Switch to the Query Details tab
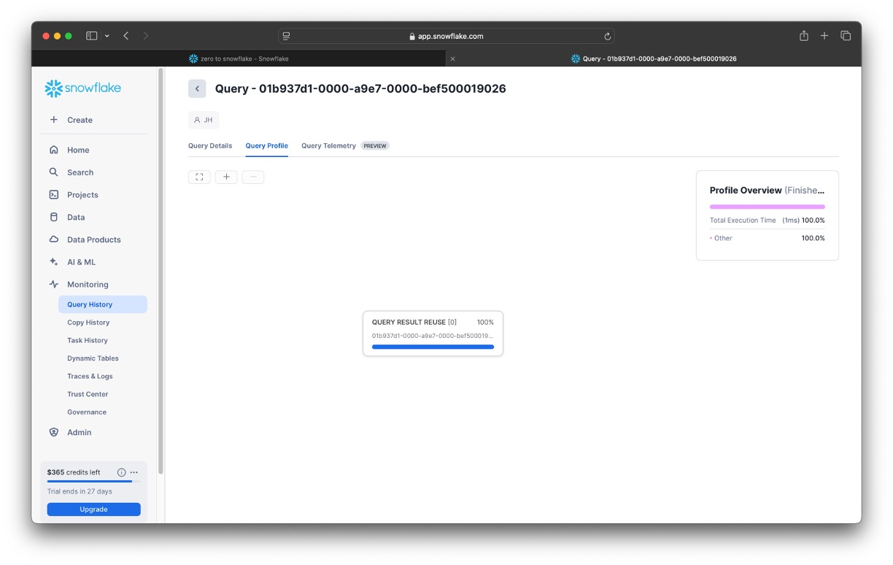The width and height of the screenshot is (893, 565). 210,146
